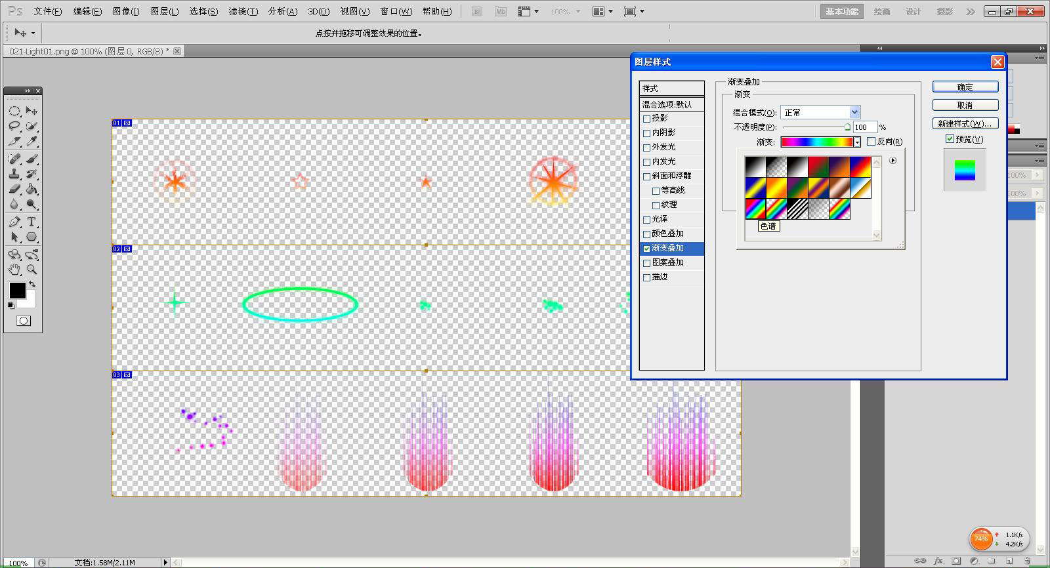Select the Hand tool

pyautogui.click(x=14, y=270)
